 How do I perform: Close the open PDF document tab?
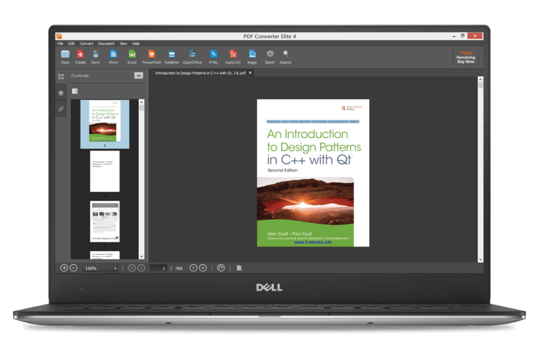click(250, 73)
